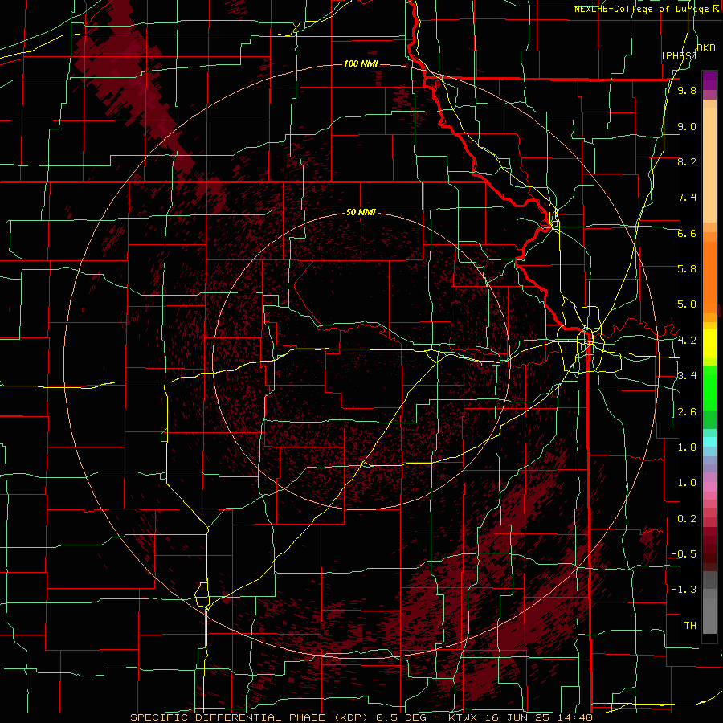The width and height of the screenshot is (723, 723).
Task: Click the [PHAS] label above the color bar
Action: pyautogui.click(x=679, y=55)
